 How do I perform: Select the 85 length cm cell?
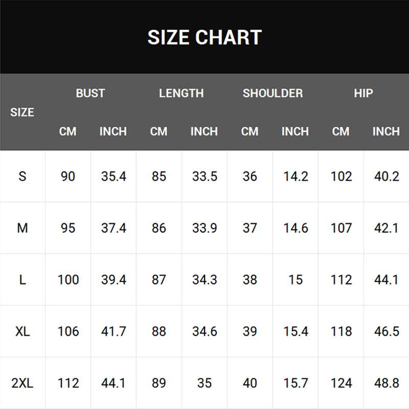click(x=159, y=176)
